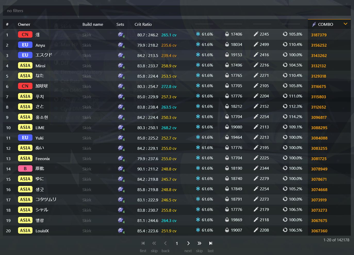
Task: Click the Cryo snowflake icon in Miroi's row
Action: tap(198, 65)
